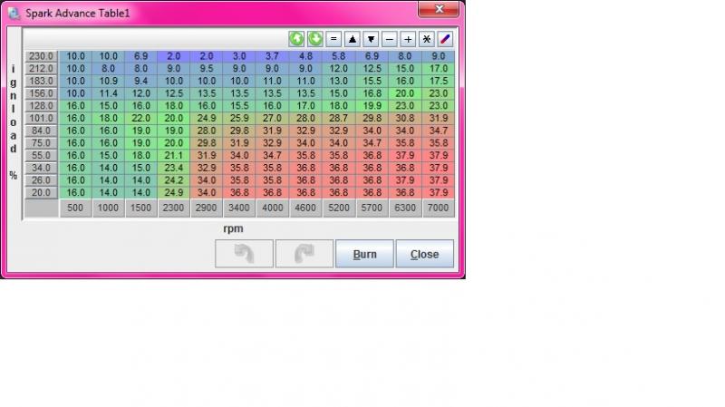The image size is (725, 407).
Task: Select the 156.0 load row header
Action: [41, 93]
